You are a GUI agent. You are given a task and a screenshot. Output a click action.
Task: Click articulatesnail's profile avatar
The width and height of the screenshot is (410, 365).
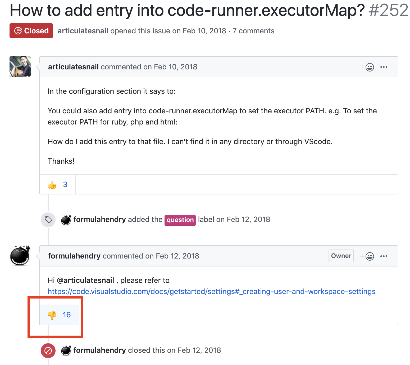click(x=20, y=67)
